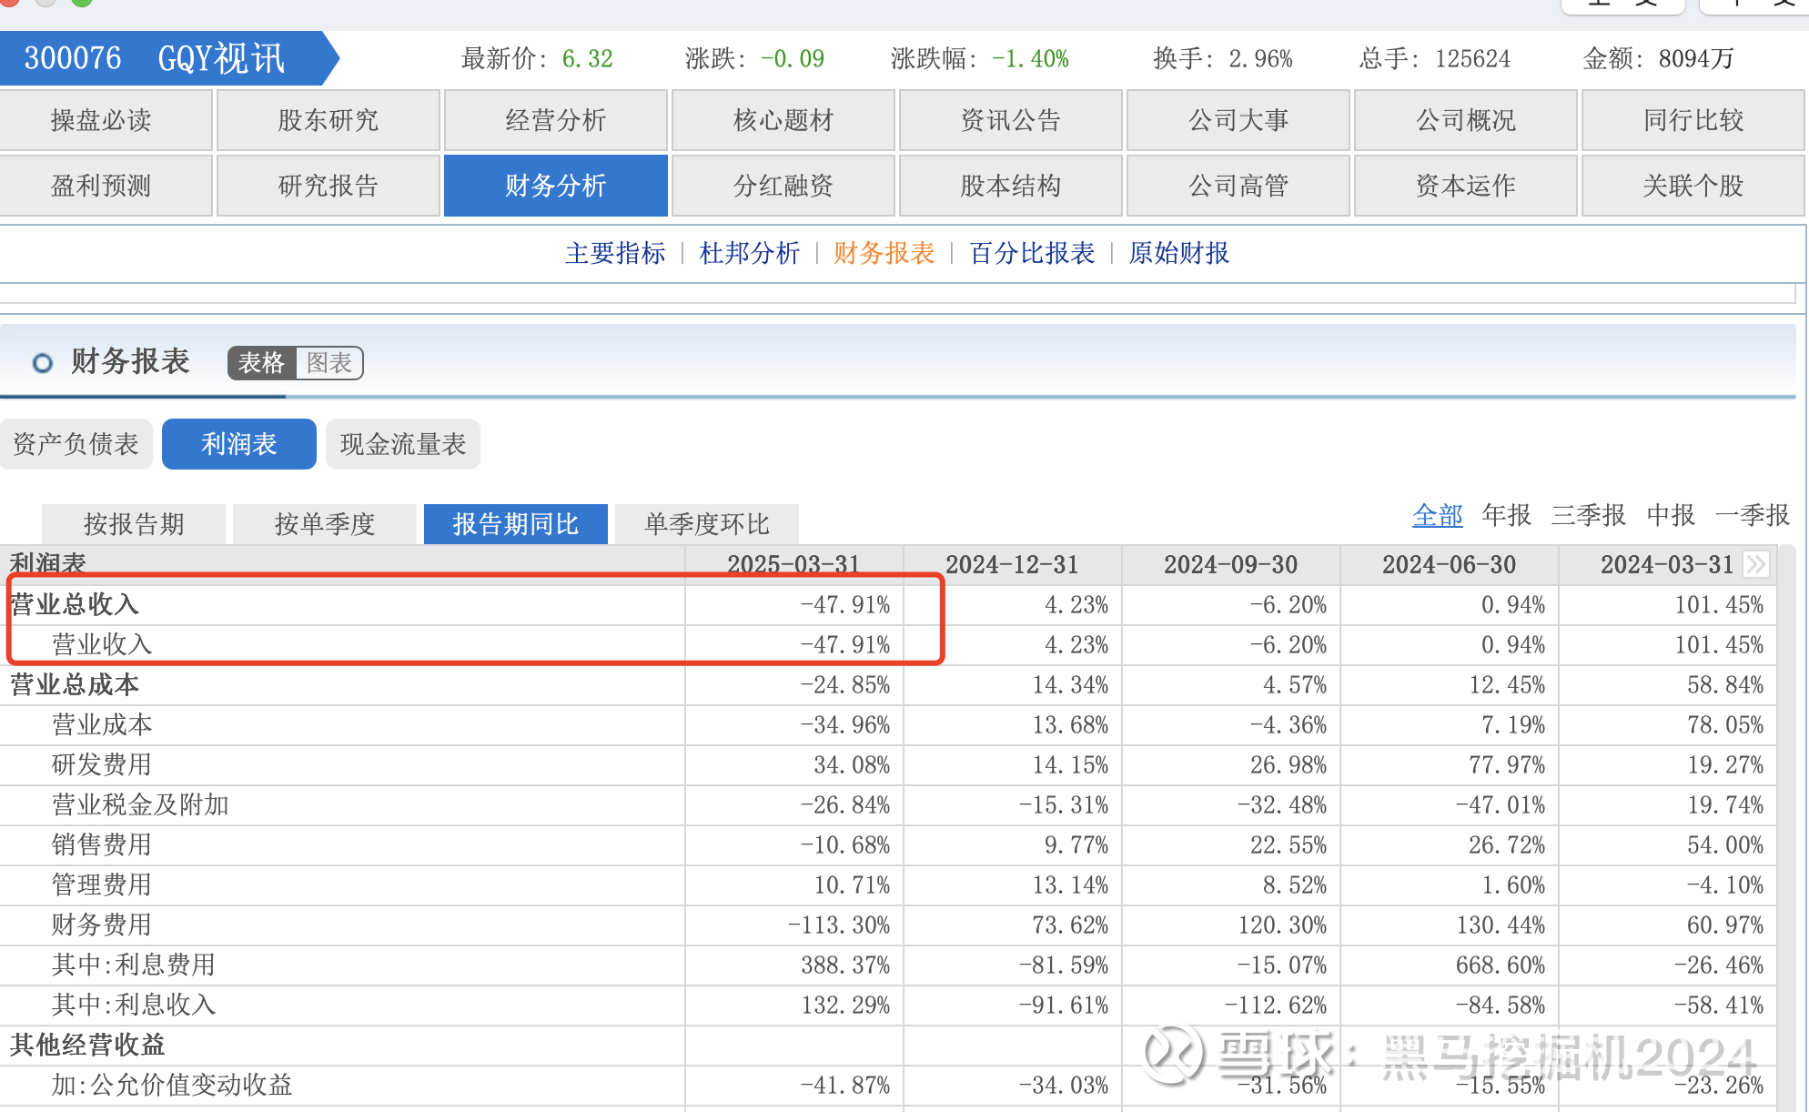Image resolution: width=1809 pixels, height=1112 pixels.
Task: Select the 销售费用 row label
Action: pyautogui.click(x=102, y=844)
